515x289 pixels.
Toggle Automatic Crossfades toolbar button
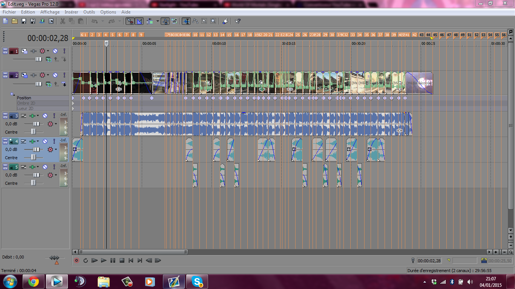139,21
